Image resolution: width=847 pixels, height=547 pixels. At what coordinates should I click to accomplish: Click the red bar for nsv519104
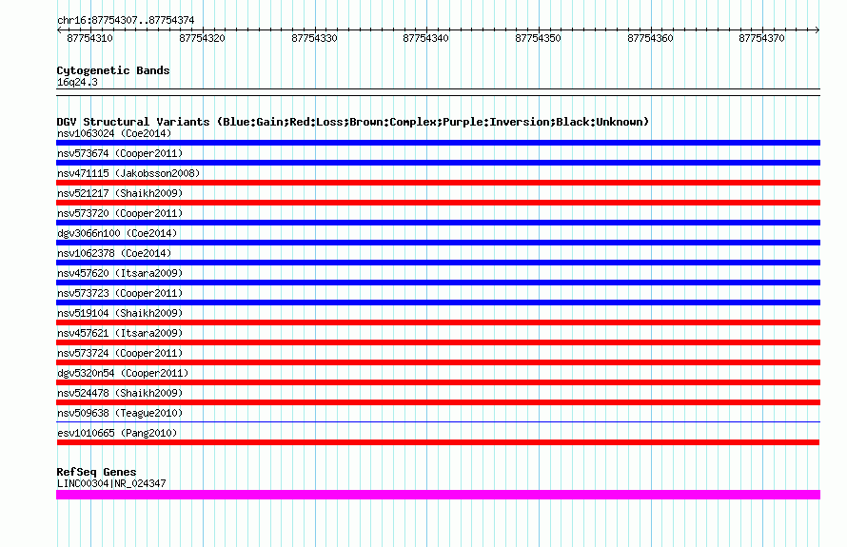pyautogui.click(x=438, y=322)
